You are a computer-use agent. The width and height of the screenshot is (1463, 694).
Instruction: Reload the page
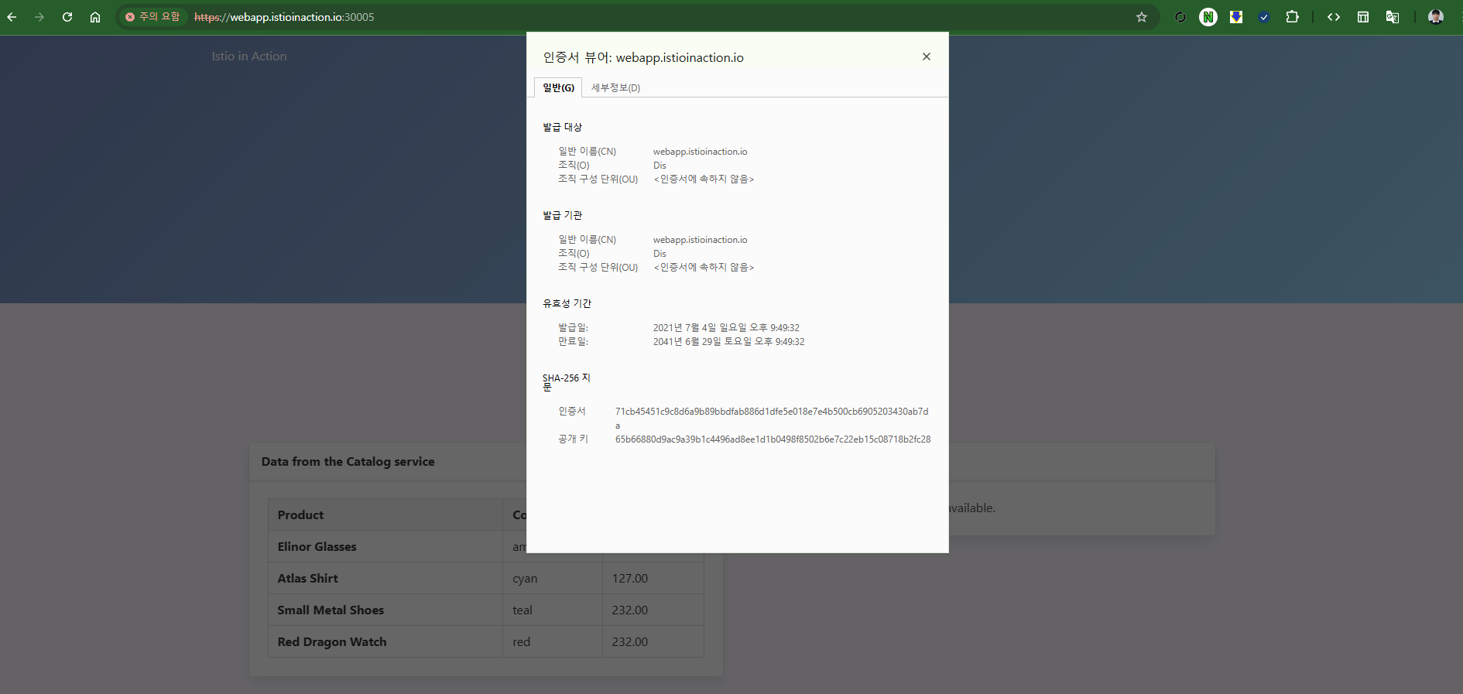pos(67,17)
